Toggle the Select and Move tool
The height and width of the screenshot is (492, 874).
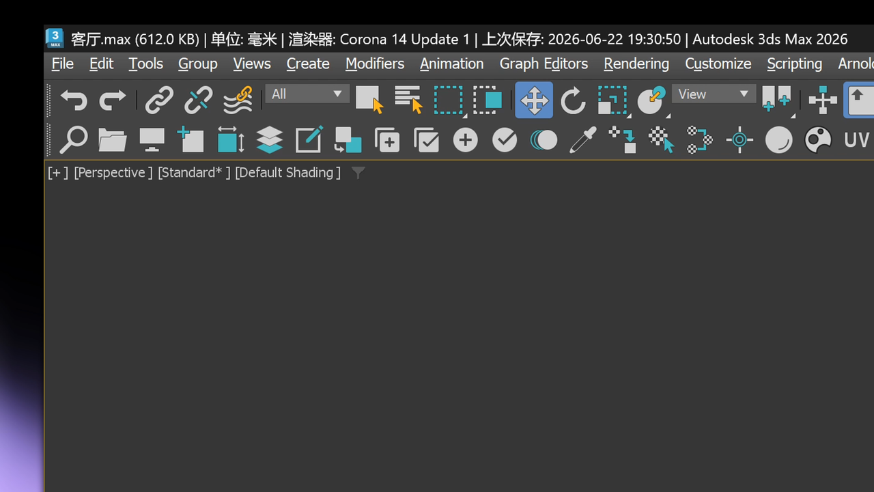534,100
